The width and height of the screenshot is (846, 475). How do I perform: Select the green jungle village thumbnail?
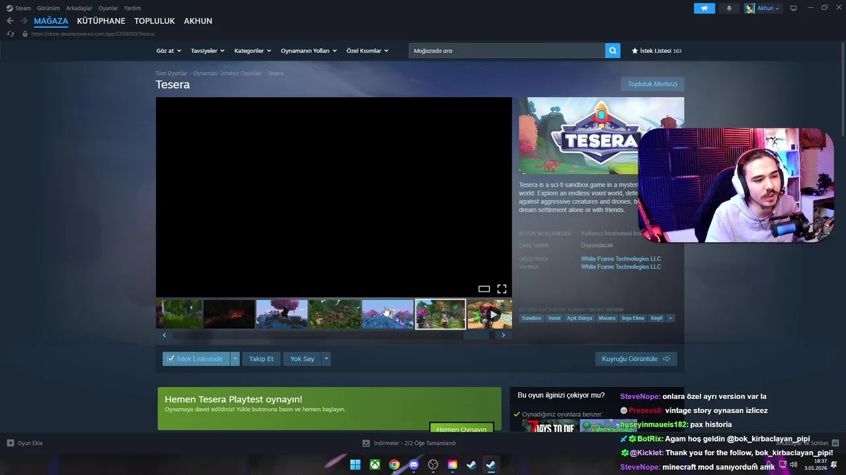point(334,314)
